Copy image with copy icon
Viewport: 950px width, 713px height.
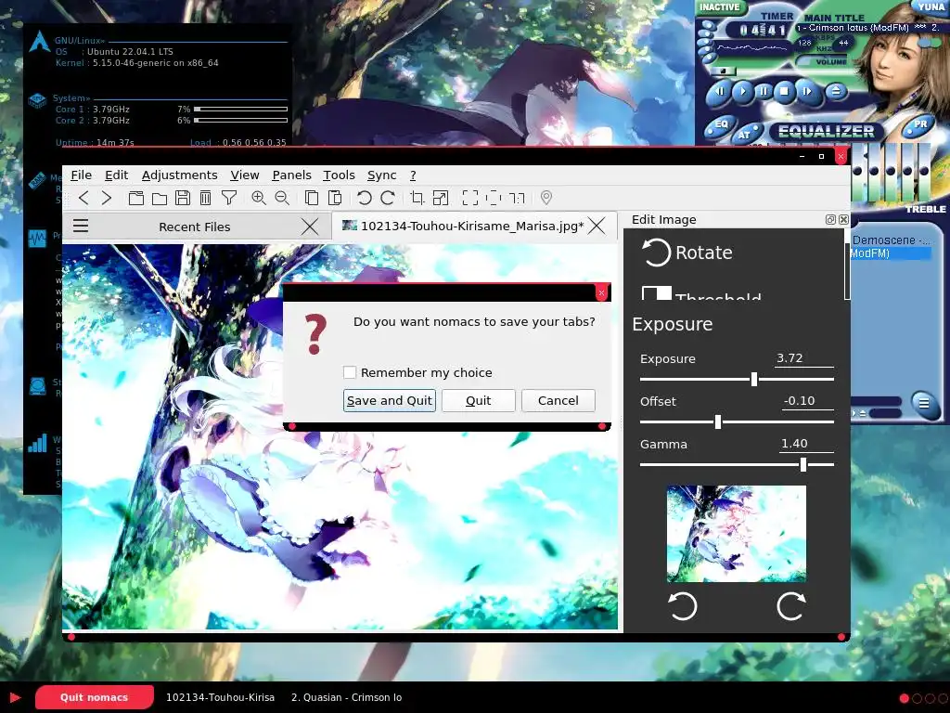(x=312, y=198)
